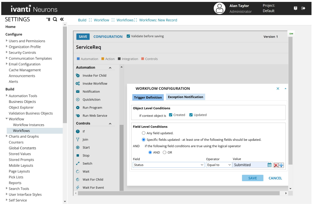Switch to Exception Notification tab
The width and height of the screenshot is (314, 204).
pos(185,97)
